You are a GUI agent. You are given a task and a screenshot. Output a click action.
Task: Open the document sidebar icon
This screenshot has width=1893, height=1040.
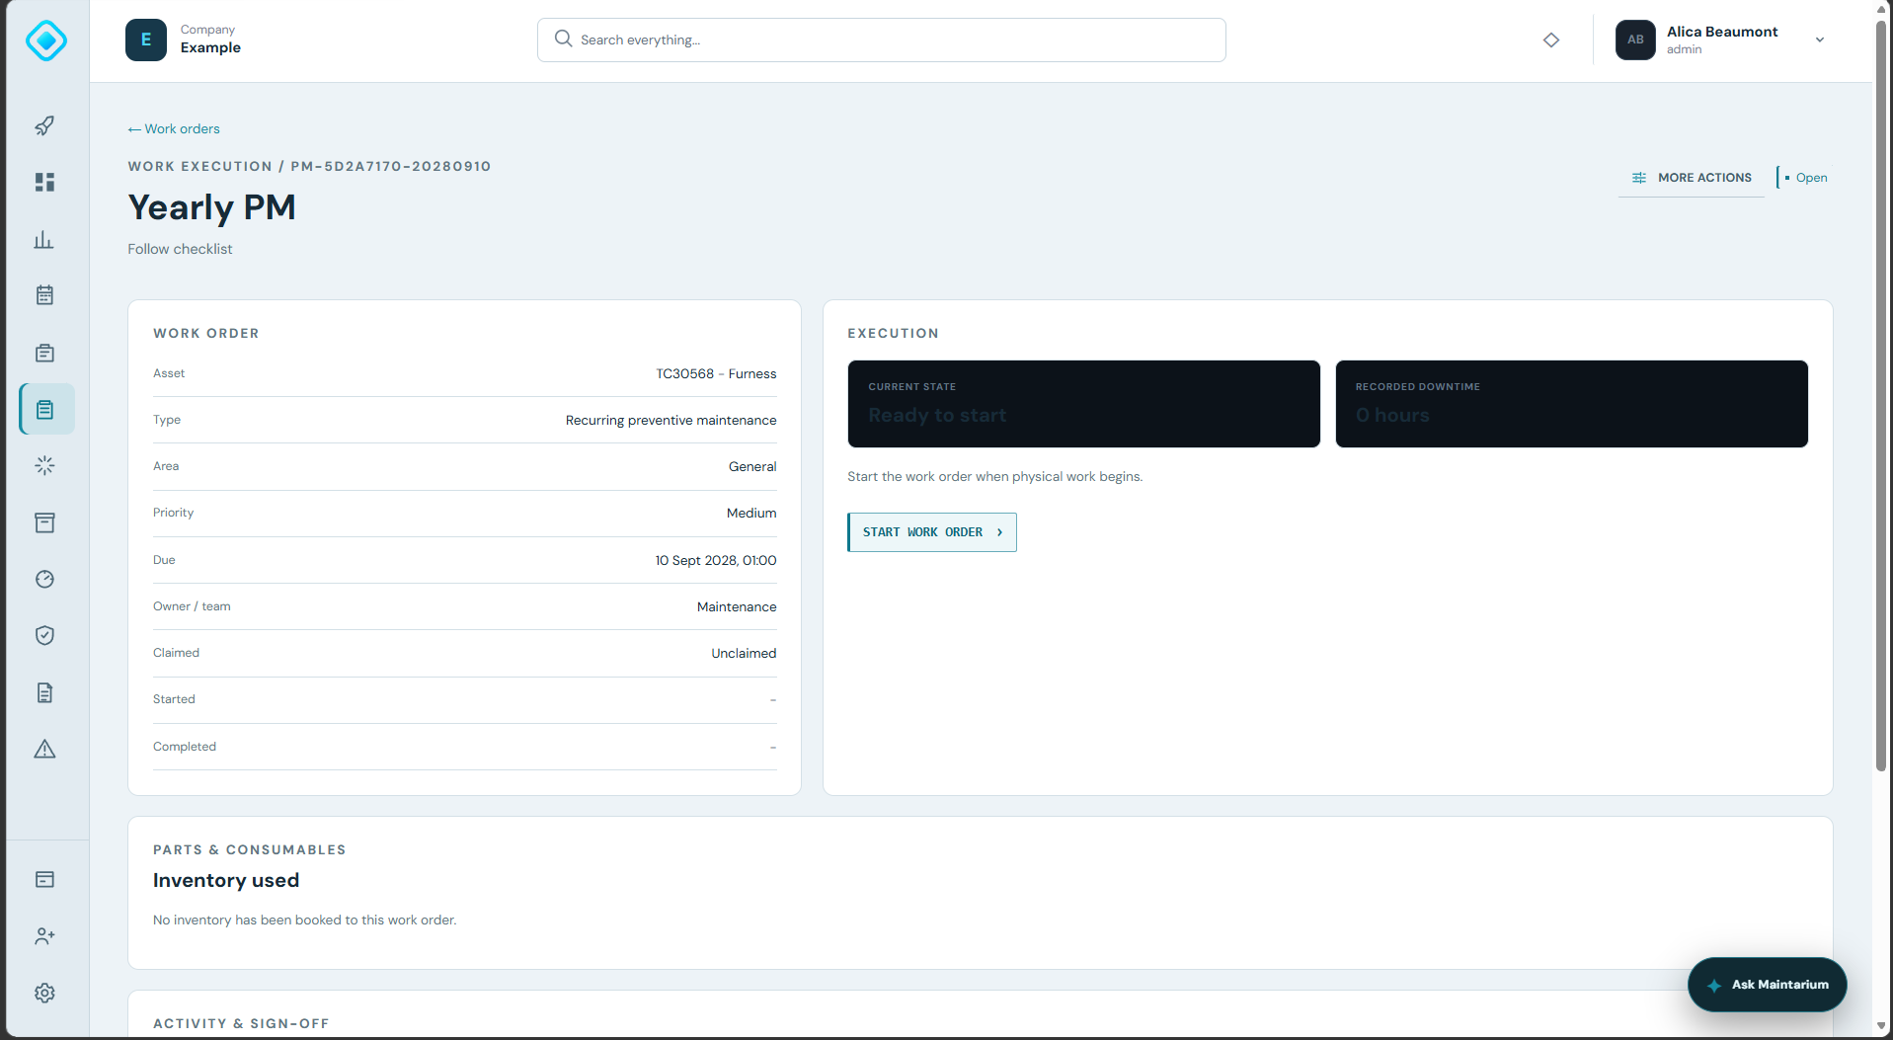coord(44,692)
